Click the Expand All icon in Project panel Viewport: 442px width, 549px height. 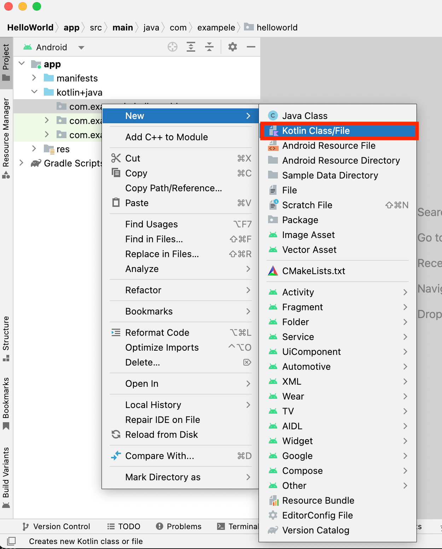pyautogui.click(x=191, y=47)
